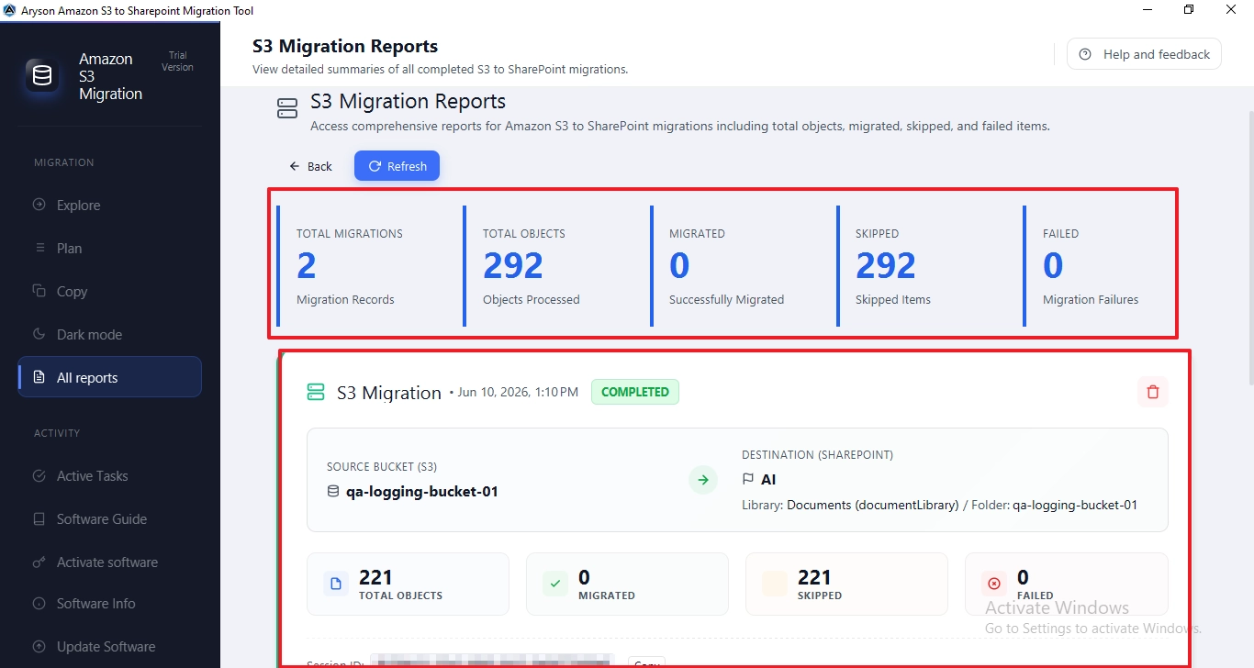Click the red X icon in the Failed tile

994,584
